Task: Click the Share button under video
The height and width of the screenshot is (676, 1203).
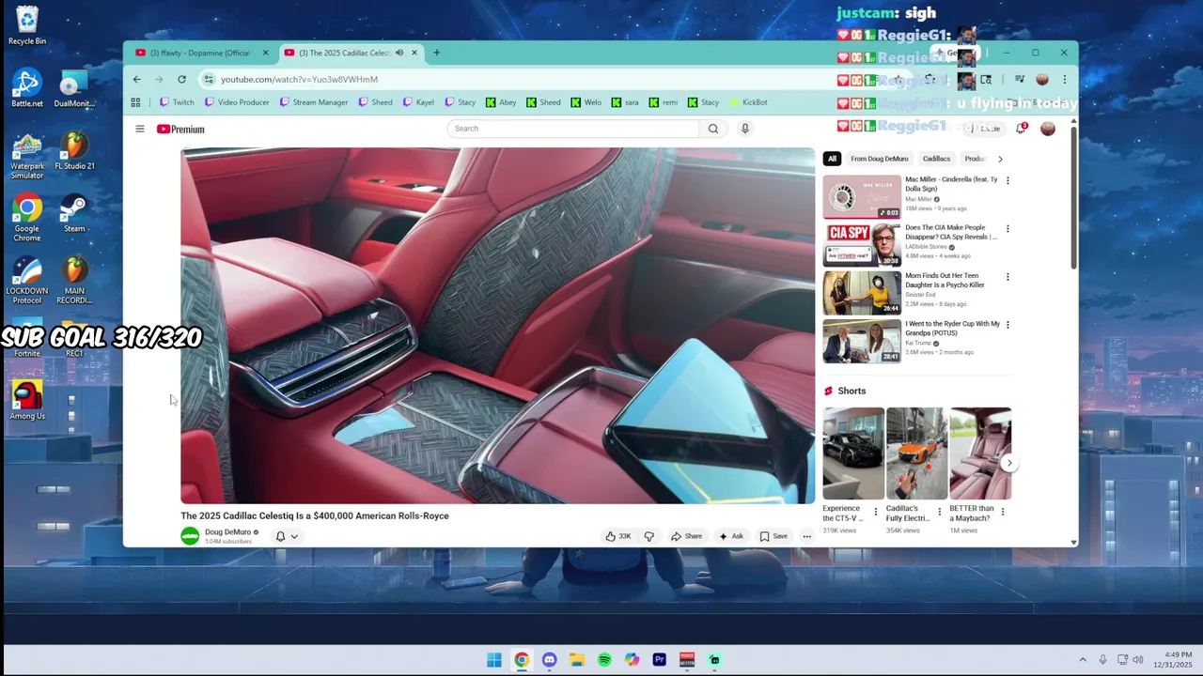Action: (686, 536)
